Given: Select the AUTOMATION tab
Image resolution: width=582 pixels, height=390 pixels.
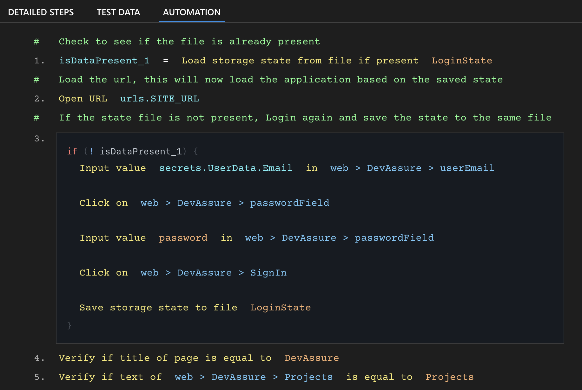Looking at the screenshot, I should point(191,12).
